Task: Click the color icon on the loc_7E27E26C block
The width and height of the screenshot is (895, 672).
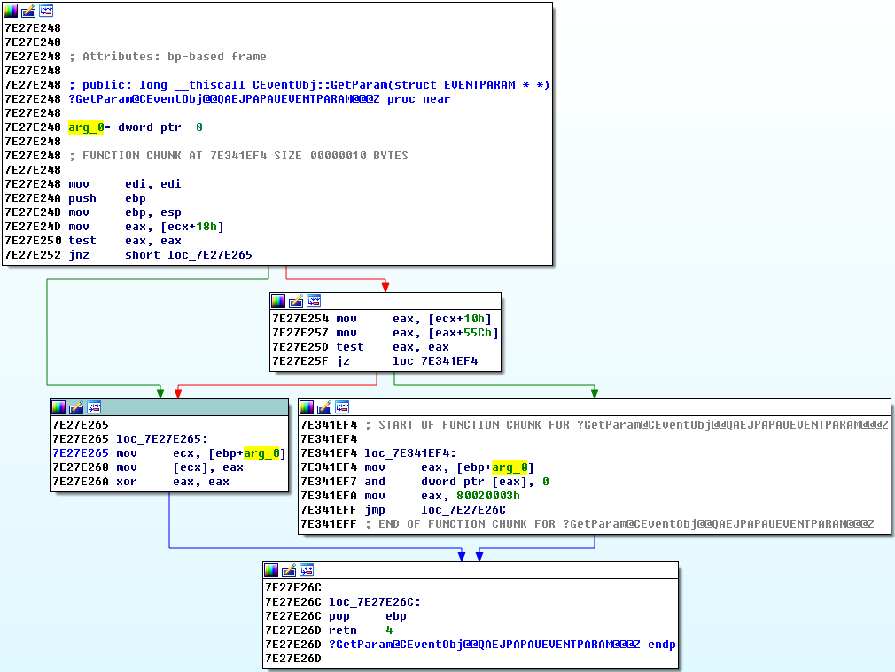Action: [272, 570]
